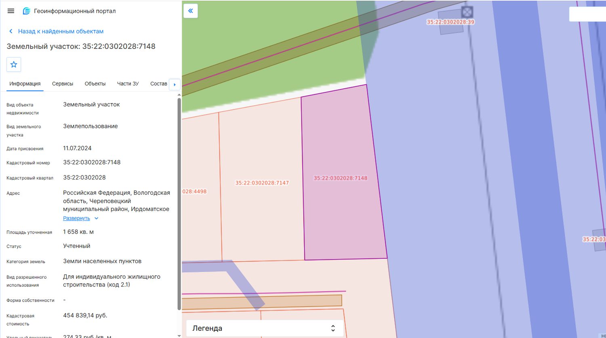Screen dimensions: 606x338
Task: Select the Информация tab
Action: click(25, 84)
